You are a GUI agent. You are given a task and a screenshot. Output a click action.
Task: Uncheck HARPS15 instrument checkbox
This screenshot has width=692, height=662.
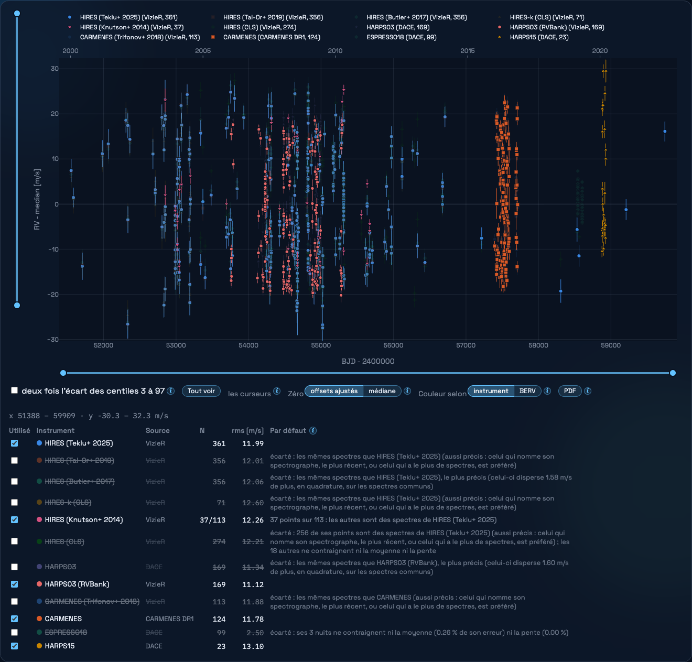click(15, 646)
